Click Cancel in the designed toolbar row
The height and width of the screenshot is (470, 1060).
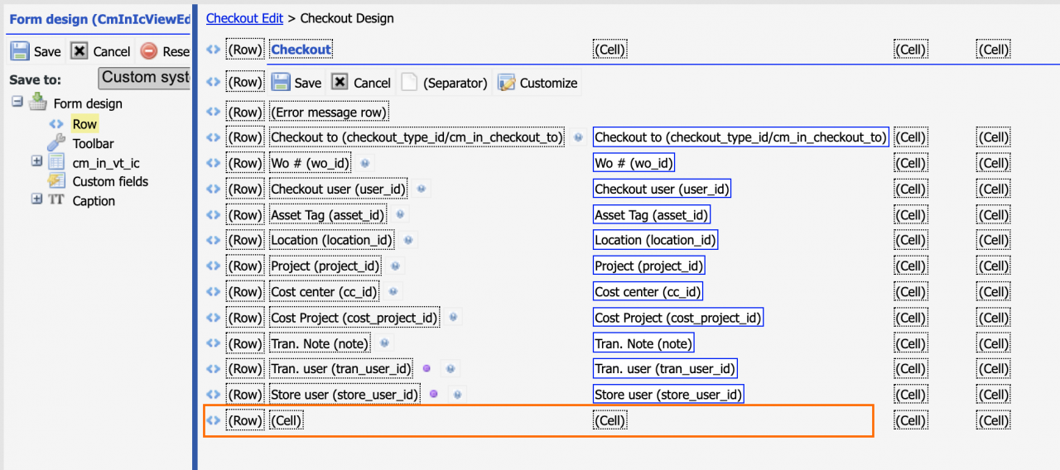361,83
